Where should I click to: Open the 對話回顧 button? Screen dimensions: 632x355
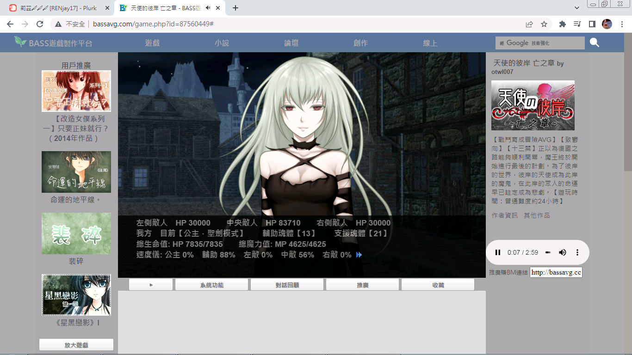tap(287, 285)
